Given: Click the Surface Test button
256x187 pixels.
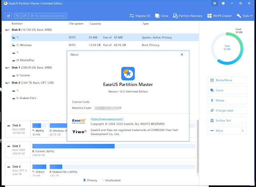Looking at the screenshot, I should point(226,120).
